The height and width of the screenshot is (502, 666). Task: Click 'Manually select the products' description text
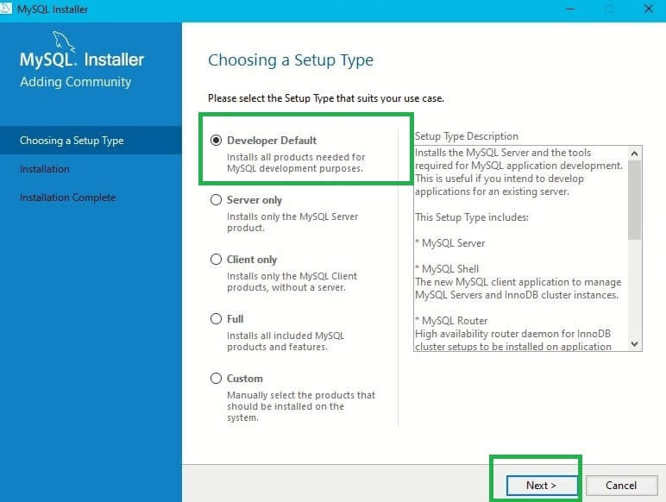tap(301, 406)
